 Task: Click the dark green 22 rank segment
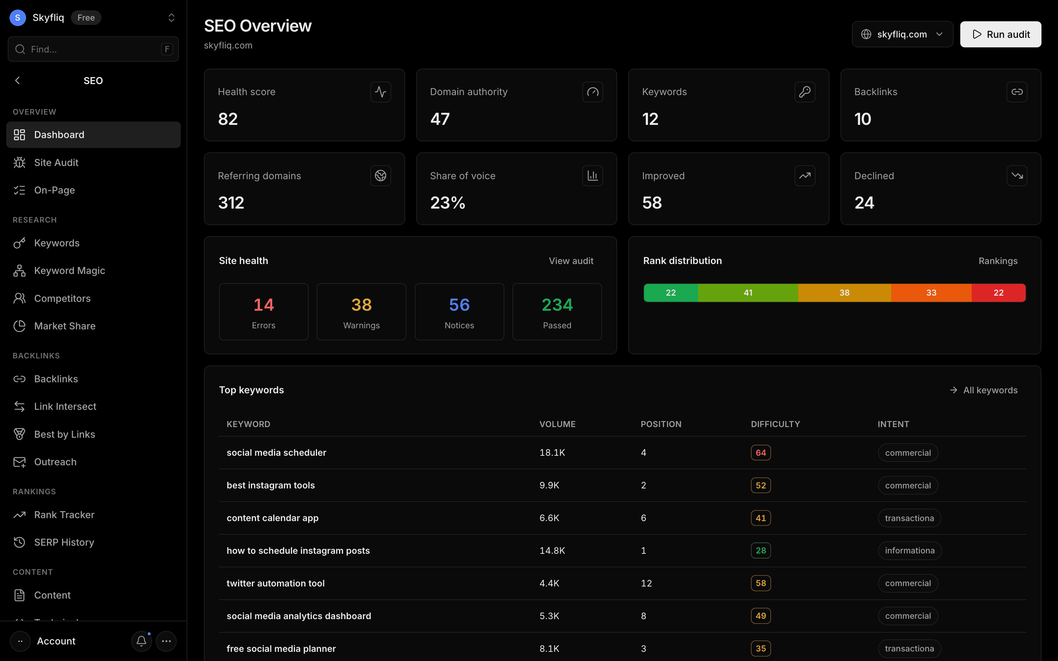[x=671, y=293]
